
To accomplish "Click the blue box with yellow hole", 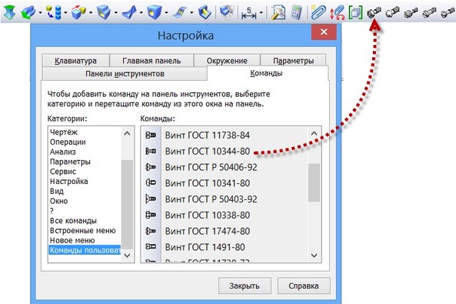I will (155, 12).
